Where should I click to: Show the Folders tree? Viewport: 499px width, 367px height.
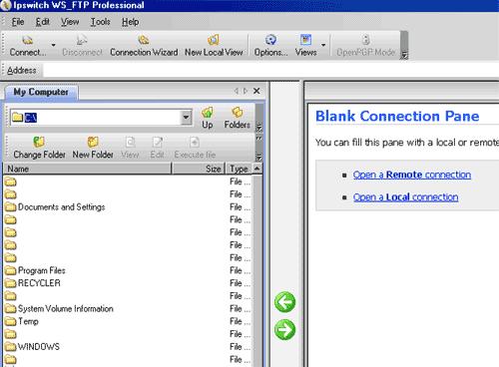[x=237, y=118]
